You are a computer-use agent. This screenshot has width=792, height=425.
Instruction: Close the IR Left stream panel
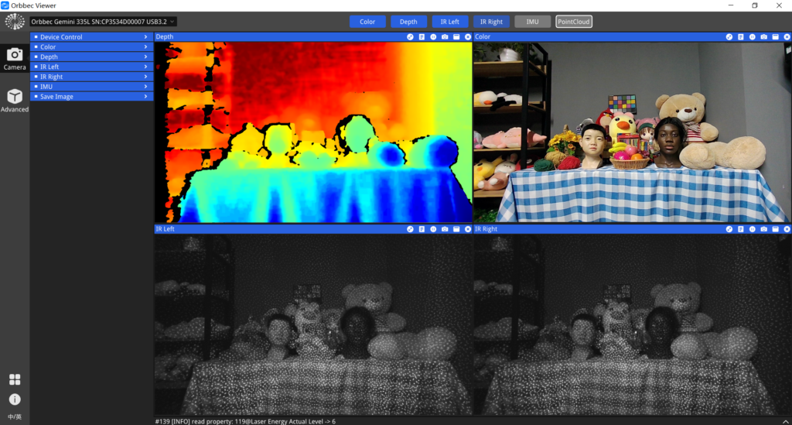468,229
